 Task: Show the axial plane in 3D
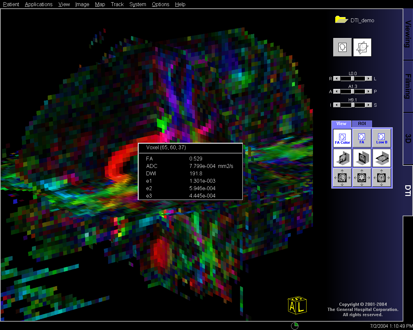point(381,158)
